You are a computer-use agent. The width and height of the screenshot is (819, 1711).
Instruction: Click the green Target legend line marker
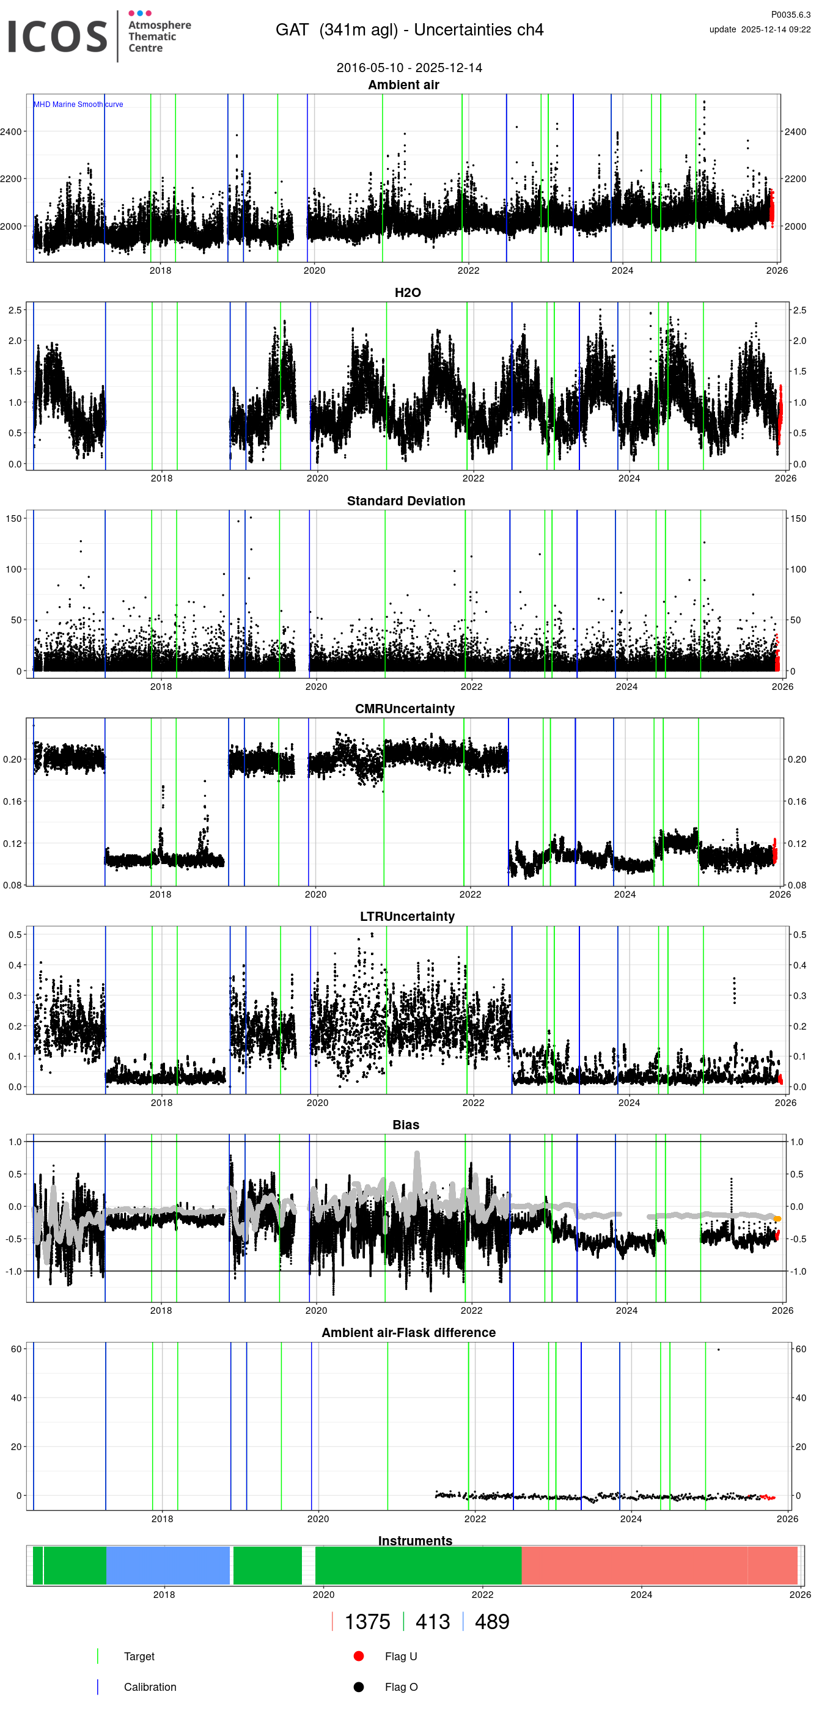[98, 1656]
